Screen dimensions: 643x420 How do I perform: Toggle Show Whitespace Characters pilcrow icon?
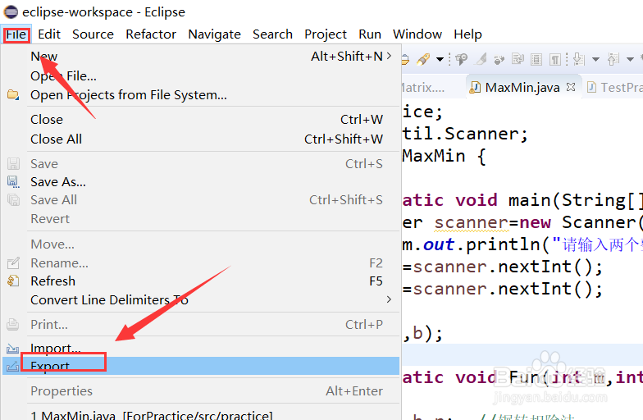pyautogui.click(x=555, y=59)
